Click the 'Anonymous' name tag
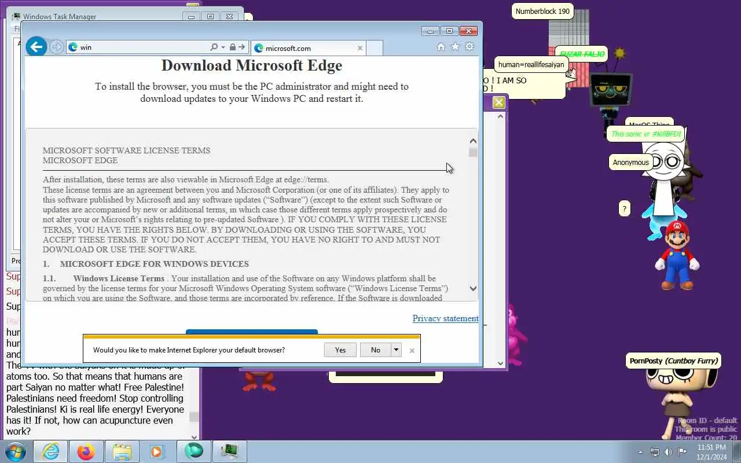 click(x=630, y=163)
